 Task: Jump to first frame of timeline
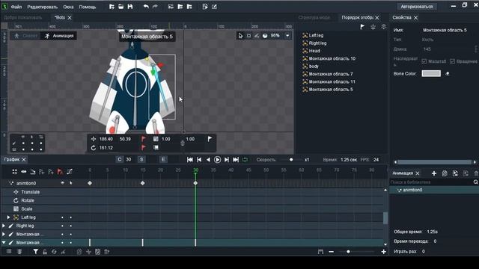[189, 159]
